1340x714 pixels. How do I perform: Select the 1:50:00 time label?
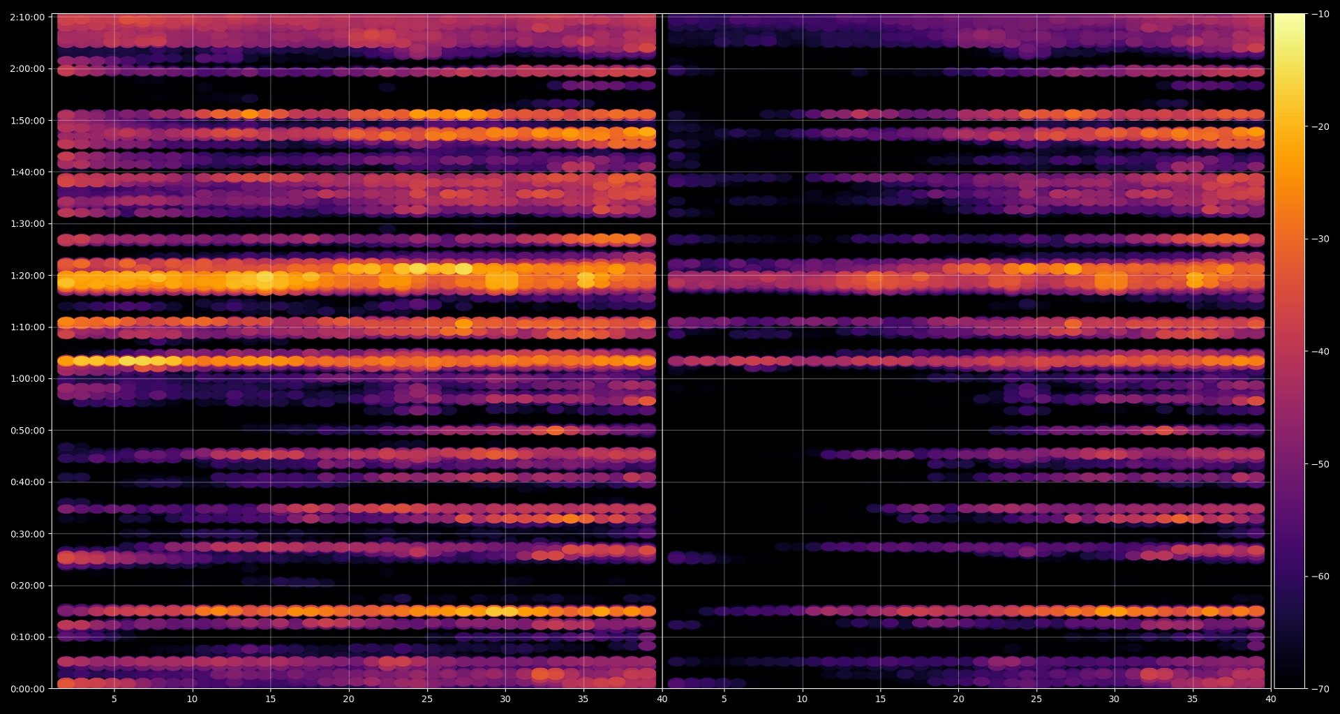[x=27, y=121]
